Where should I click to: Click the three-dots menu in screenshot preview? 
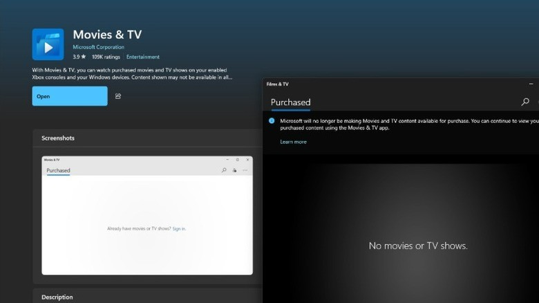click(x=245, y=170)
